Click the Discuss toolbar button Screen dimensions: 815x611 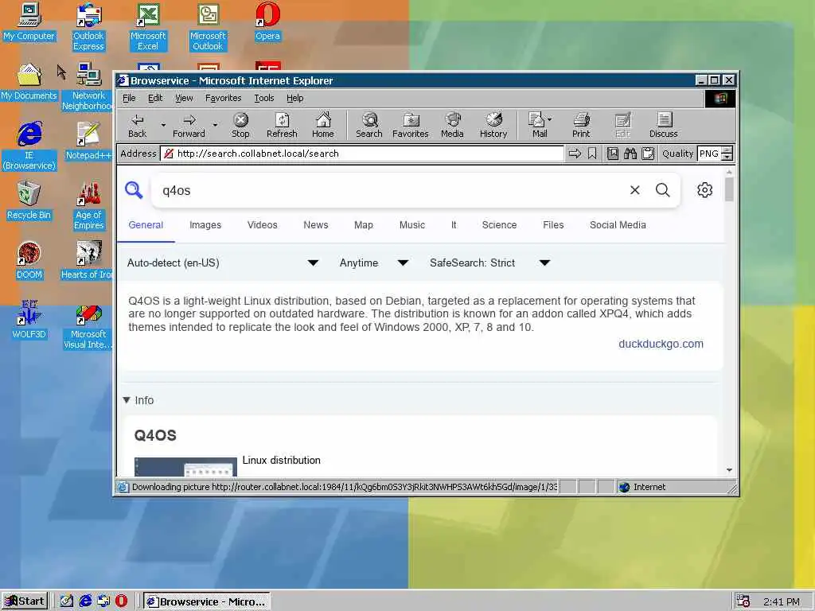click(x=663, y=125)
